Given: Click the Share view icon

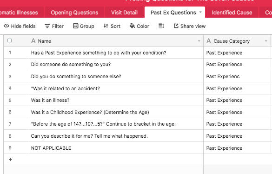Looking at the screenshot, I should click(176, 26).
